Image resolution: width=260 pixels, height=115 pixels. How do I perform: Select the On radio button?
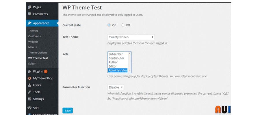coord(109,25)
